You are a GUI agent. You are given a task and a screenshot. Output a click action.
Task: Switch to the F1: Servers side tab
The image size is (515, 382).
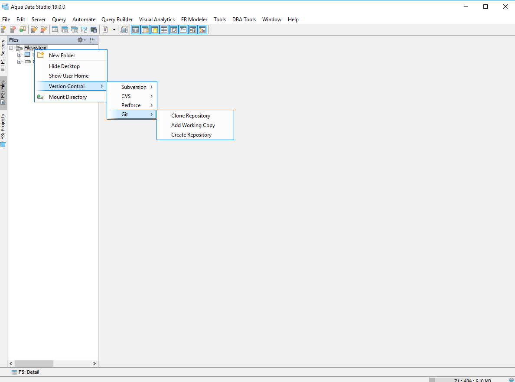pyautogui.click(x=3, y=55)
